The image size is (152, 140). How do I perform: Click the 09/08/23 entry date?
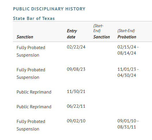[76, 69]
